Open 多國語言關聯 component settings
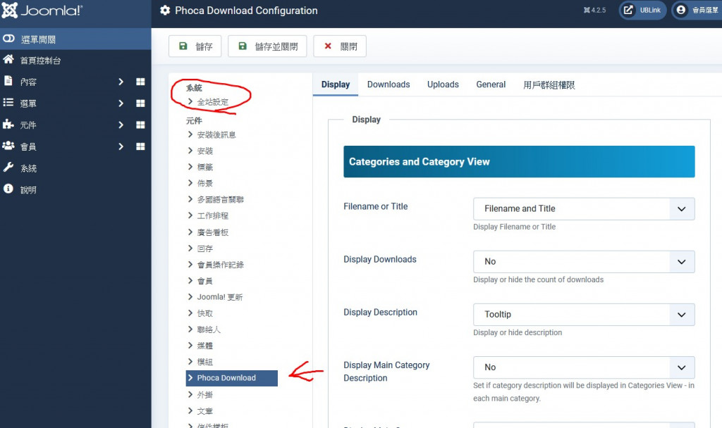Viewport: 722px width, 428px height. pyautogui.click(x=220, y=199)
